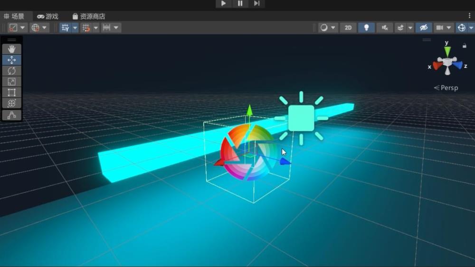
Task: Open the draw mode shading dropdown
Action: point(327,28)
